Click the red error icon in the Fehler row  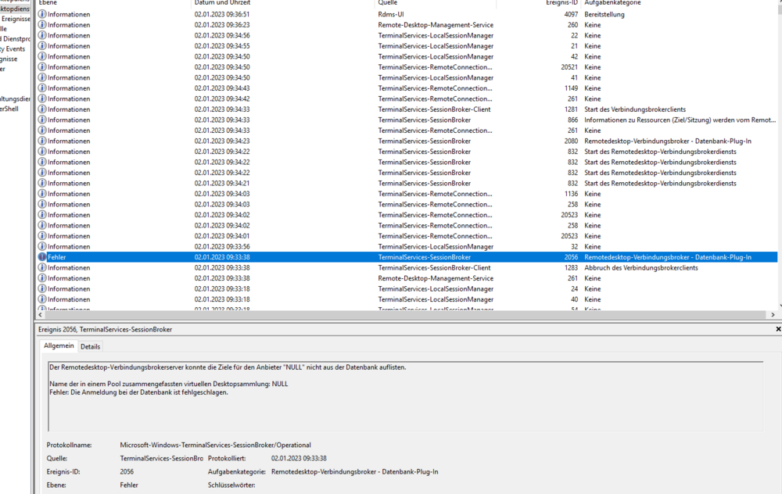click(42, 257)
